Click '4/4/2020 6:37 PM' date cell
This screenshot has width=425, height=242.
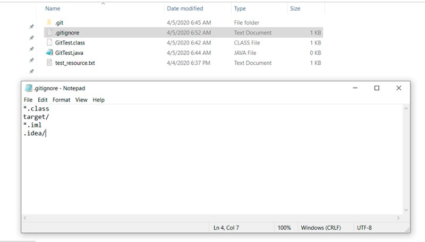tap(189, 63)
